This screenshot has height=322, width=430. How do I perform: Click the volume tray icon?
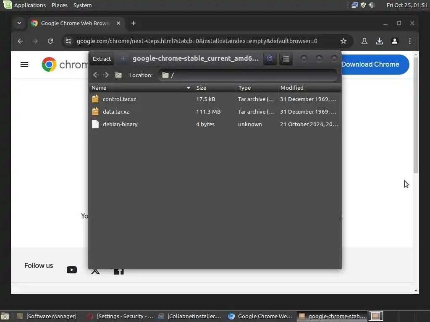(372, 5)
